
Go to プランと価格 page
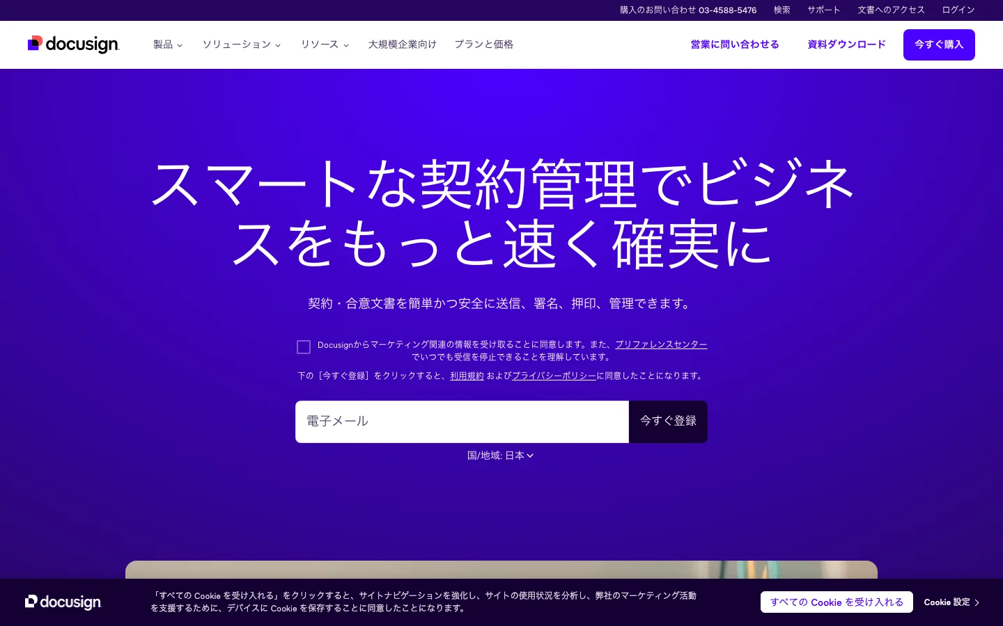(x=484, y=45)
